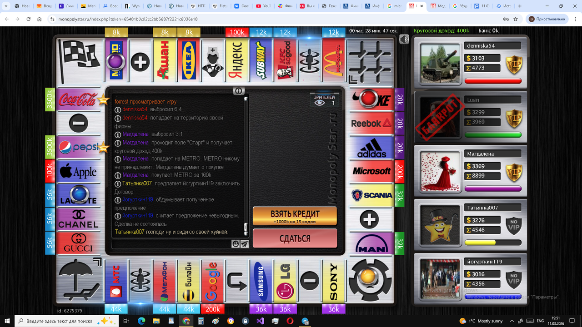Select the Яндекс property cell
This screenshot has height=327, width=582.
236,61
